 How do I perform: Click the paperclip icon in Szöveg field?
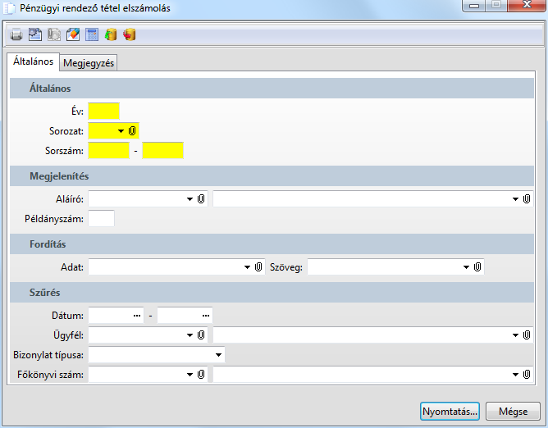(x=477, y=267)
